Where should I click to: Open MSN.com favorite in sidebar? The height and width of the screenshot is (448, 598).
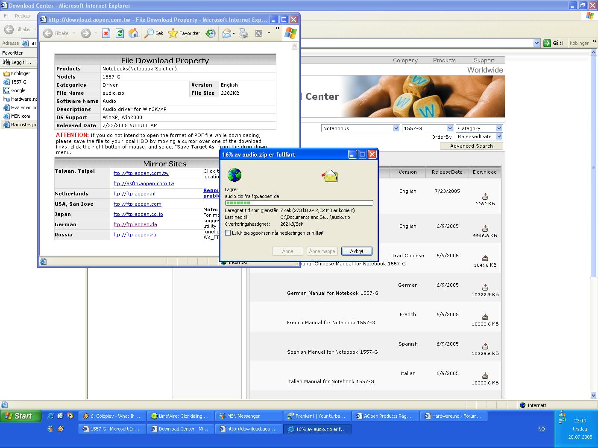pyautogui.click(x=17, y=116)
